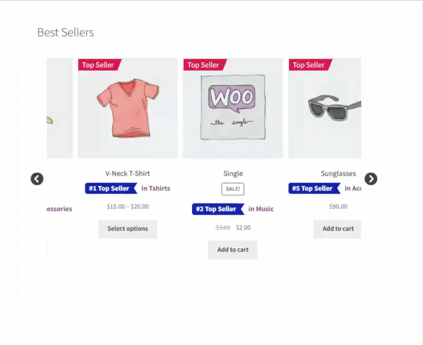Click the #5 Top Seller ribbon
The height and width of the screenshot is (345, 423).
pos(314,188)
